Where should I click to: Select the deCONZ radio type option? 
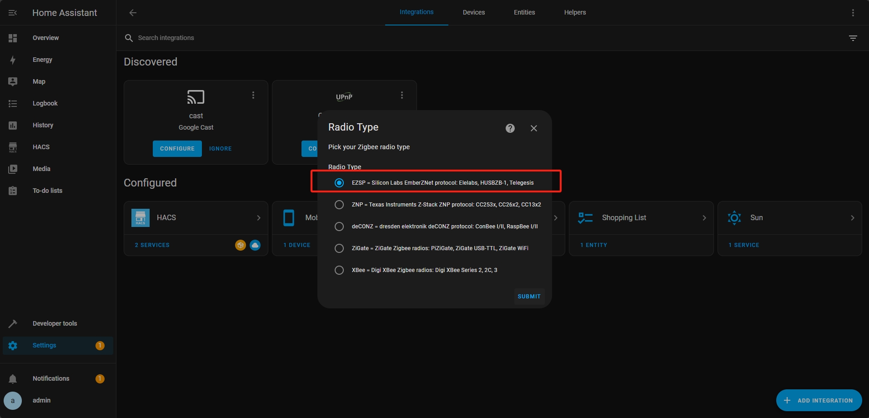coord(339,227)
